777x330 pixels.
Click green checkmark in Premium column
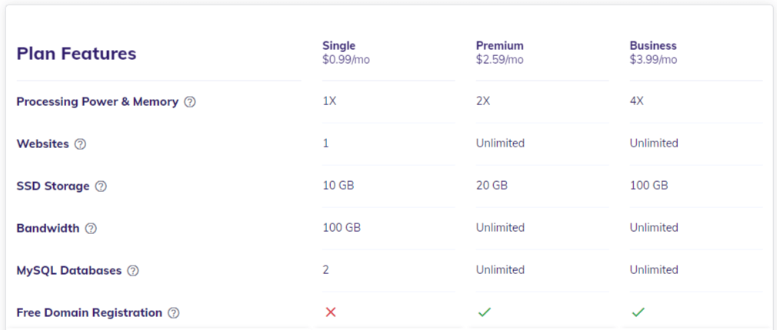click(x=484, y=312)
